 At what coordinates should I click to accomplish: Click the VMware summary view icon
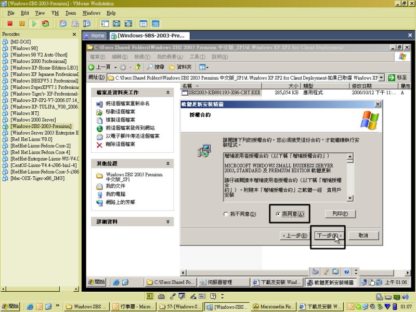144,23
